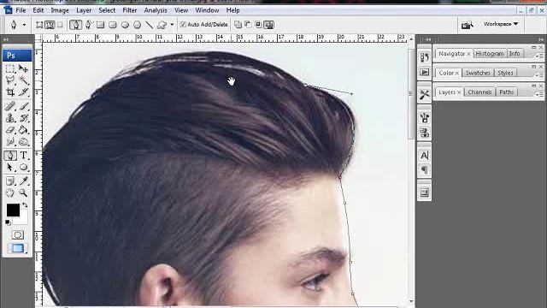The width and height of the screenshot is (547, 308).
Task: Click the foreground black color swatch
Action: click(x=13, y=210)
